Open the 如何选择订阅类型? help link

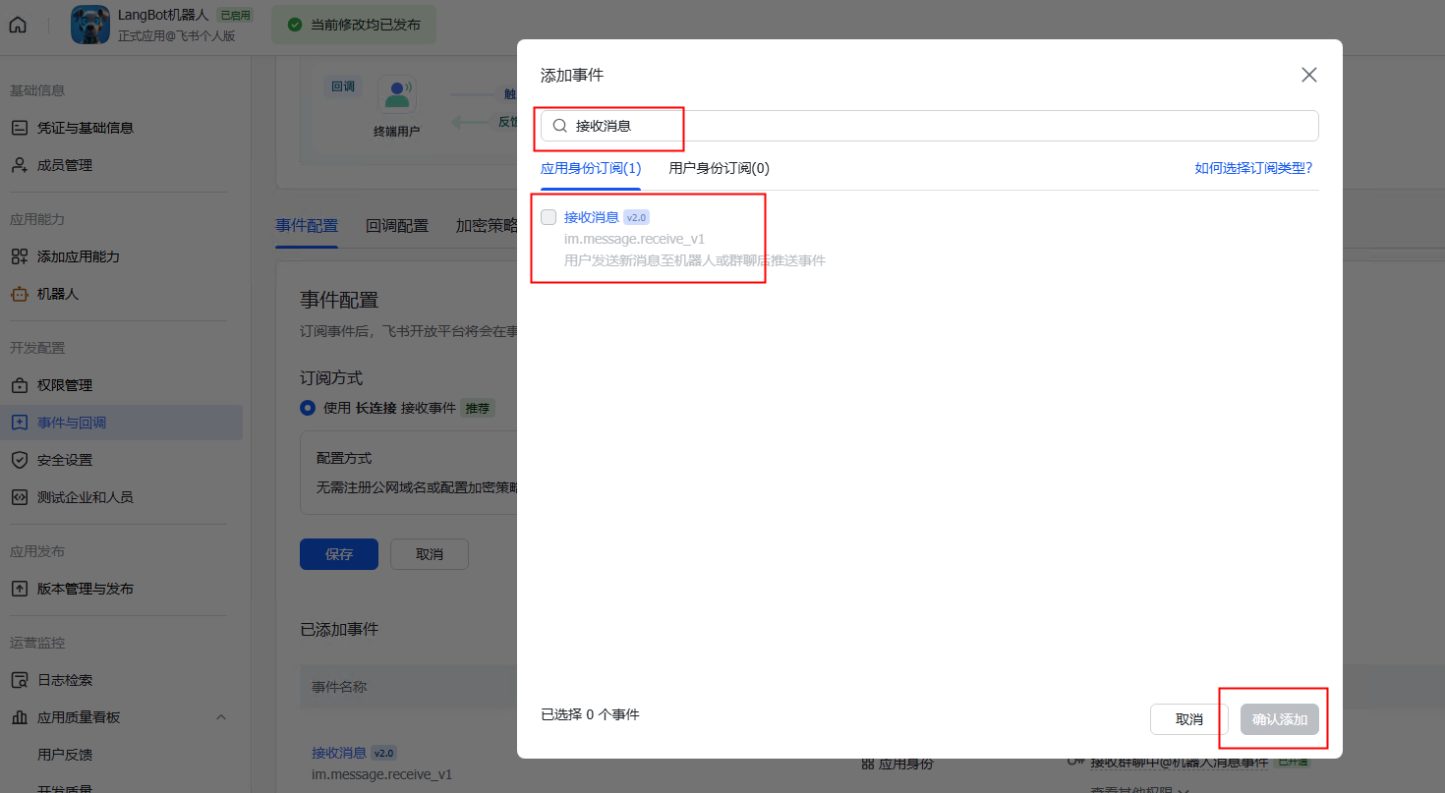[x=1253, y=168]
